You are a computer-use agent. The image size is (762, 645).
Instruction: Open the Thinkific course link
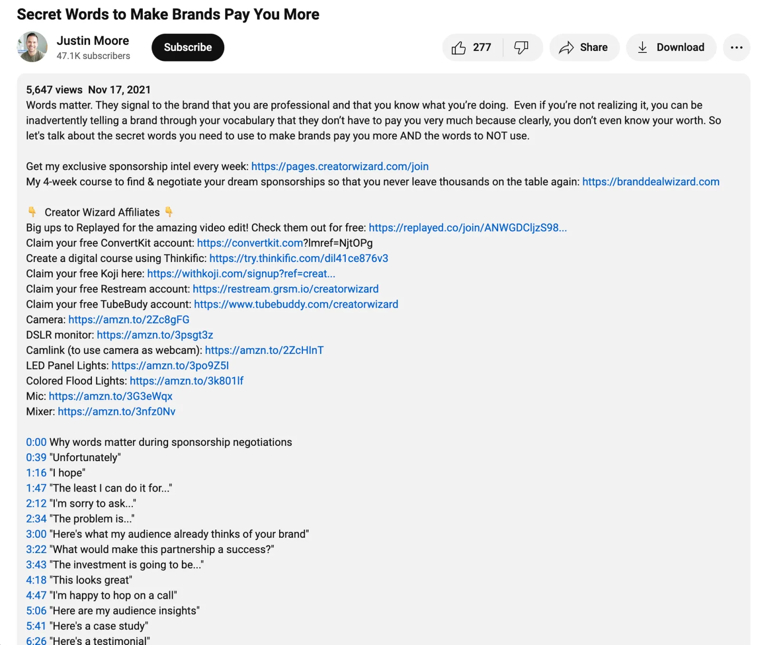coord(299,258)
